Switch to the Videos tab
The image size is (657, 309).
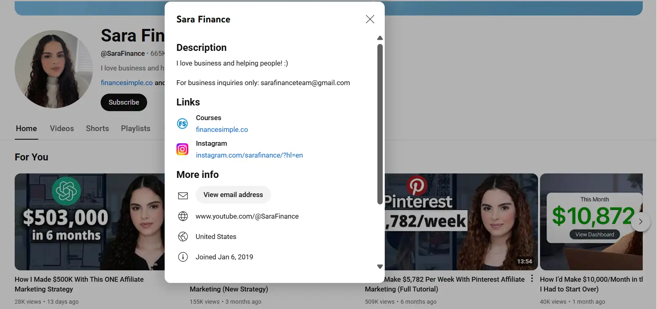click(62, 128)
